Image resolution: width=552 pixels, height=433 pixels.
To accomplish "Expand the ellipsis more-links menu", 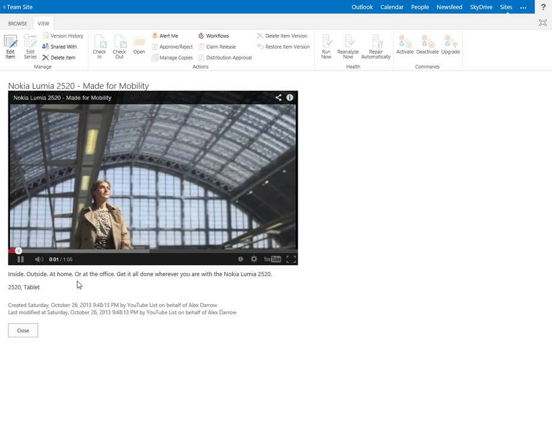I will pyautogui.click(x=523, y=7).
